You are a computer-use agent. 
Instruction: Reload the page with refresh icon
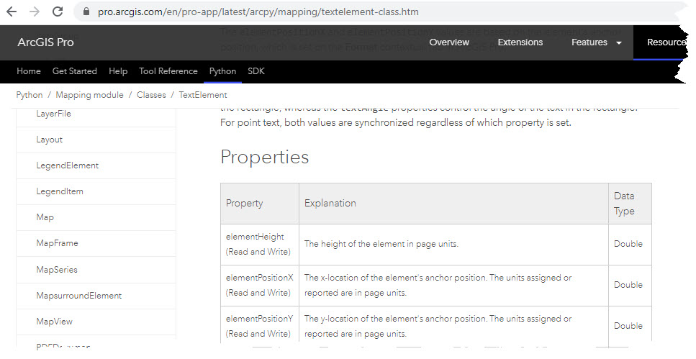coord(58,12)
